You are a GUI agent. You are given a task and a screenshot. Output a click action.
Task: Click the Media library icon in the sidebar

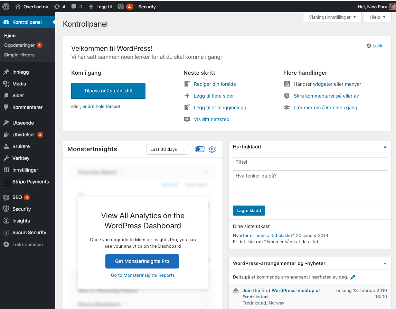pos(6,84)
